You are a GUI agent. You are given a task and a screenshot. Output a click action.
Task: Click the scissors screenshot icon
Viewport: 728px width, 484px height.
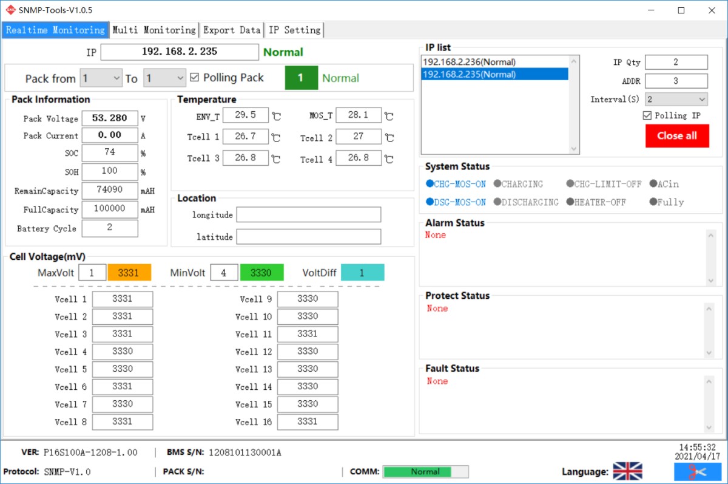(698, 472)
